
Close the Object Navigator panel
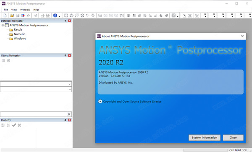click(x=69, y=55)
